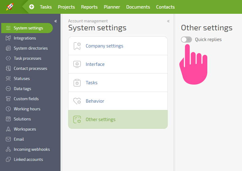Click the Other settings gear icon
242x171 pixels.
77,120
